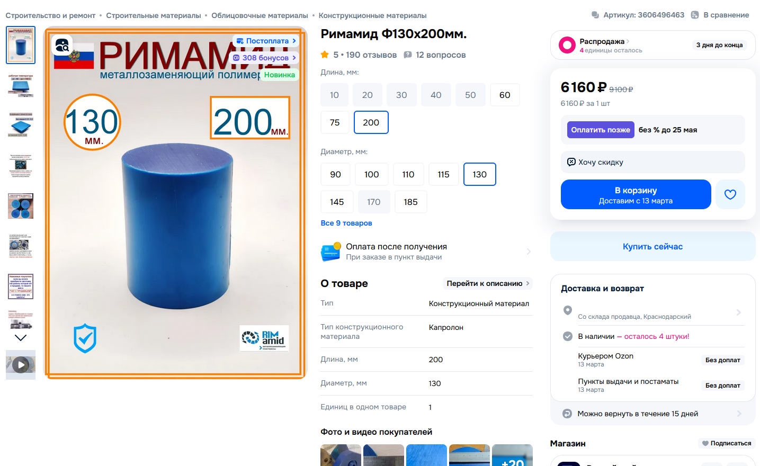This screenshot has width=760, height=466.
Task: Open Все 9 товаров link
Action: (346, 223)
